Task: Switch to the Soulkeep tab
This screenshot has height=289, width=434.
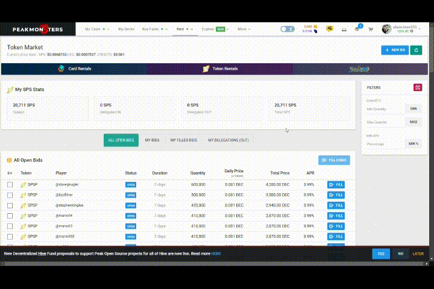Action: [x=359, y=69]
